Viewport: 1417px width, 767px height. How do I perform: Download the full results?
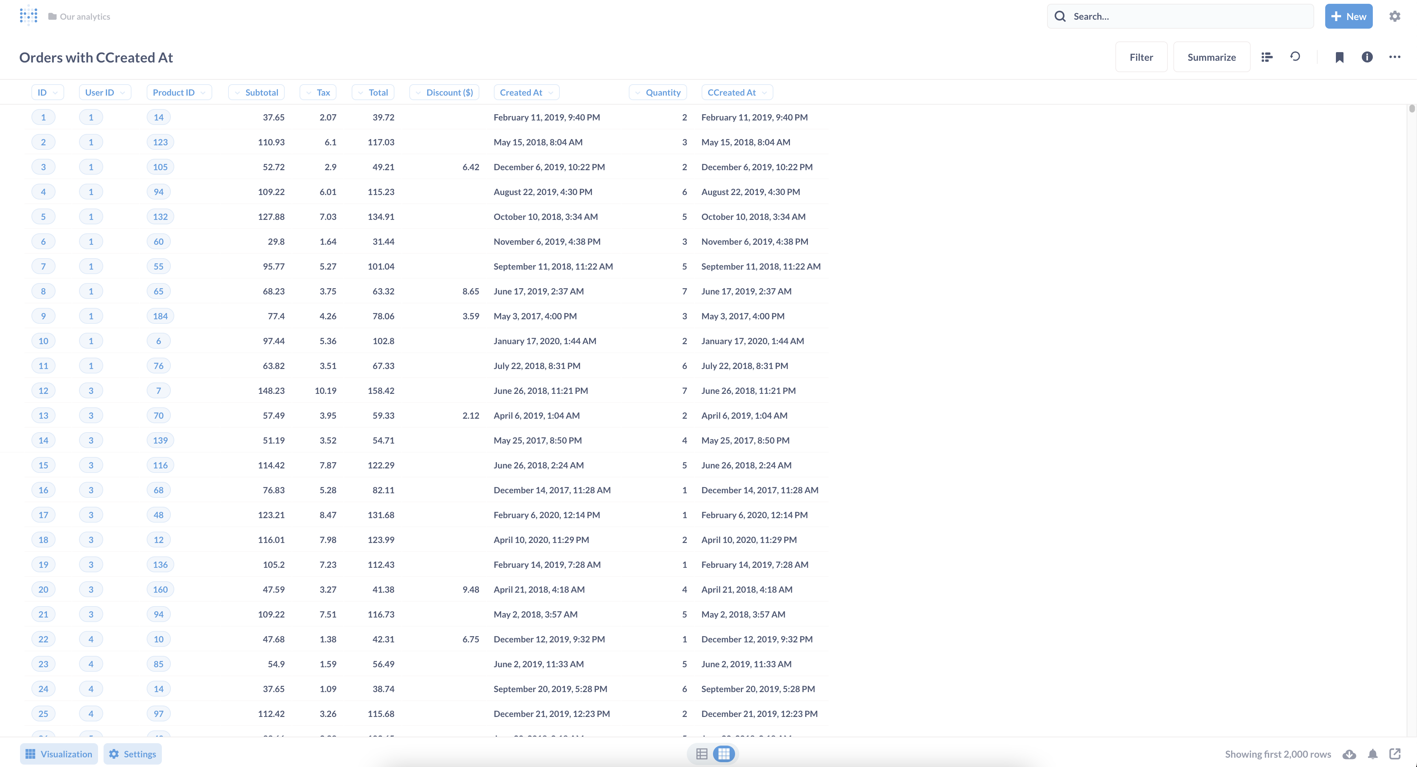click(1349, 754)
